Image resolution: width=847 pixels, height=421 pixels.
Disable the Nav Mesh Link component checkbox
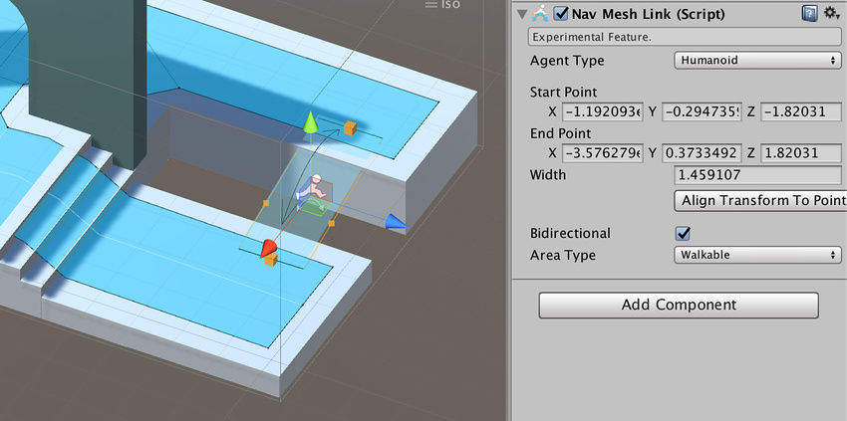click(x=561, y=14)
